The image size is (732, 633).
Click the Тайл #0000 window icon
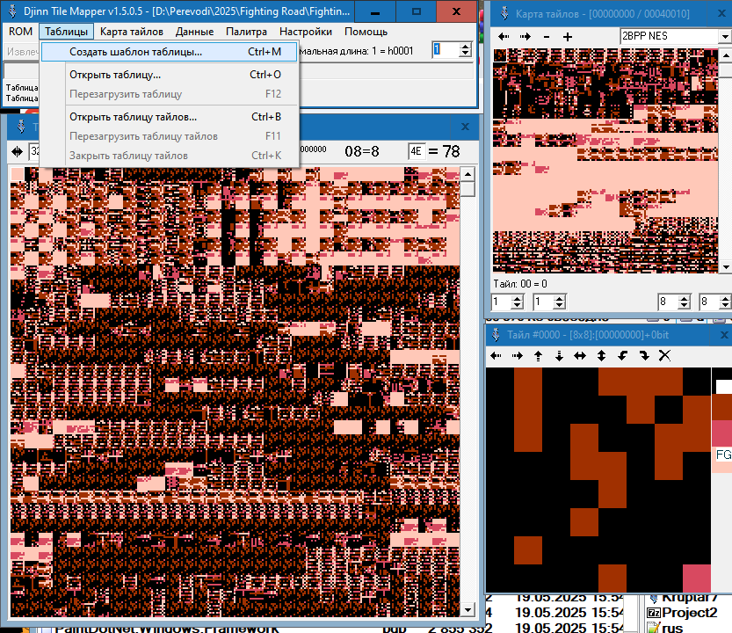pos(496,334)
